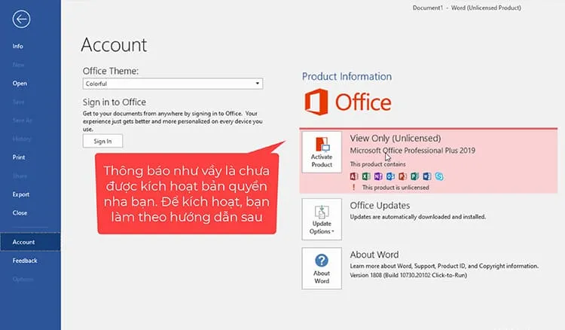
Task: Go to Print in the sidebar
Action: [19, 157]
